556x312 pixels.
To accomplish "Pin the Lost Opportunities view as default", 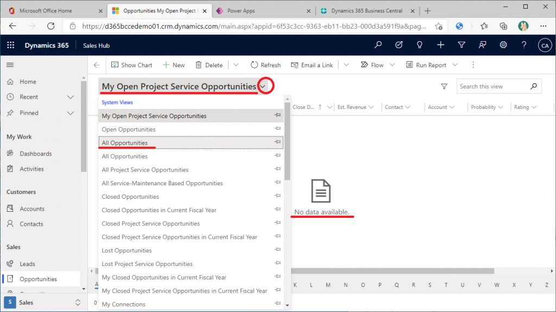I will point(277,250).
